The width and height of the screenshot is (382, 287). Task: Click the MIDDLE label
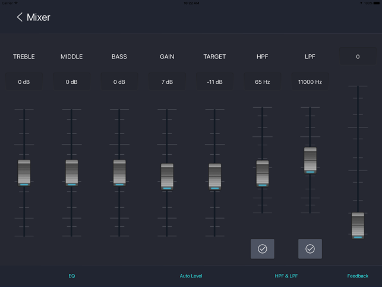[x=72, y=57]
